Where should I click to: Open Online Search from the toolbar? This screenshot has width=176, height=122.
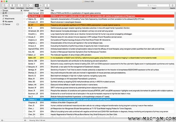20,5
